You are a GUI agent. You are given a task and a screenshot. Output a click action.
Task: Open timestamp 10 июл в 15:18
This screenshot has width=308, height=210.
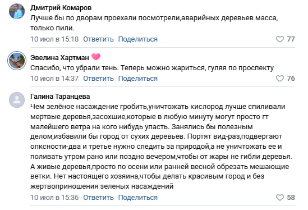pyautogui.click(x=54, y=39)
